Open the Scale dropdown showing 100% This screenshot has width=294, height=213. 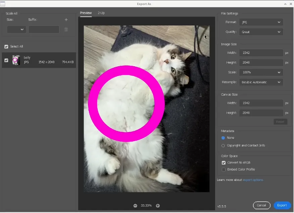coord(261,72)
